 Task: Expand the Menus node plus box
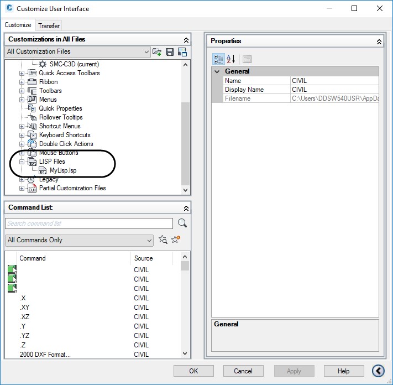pyautogui.click(x=22, y=100)
